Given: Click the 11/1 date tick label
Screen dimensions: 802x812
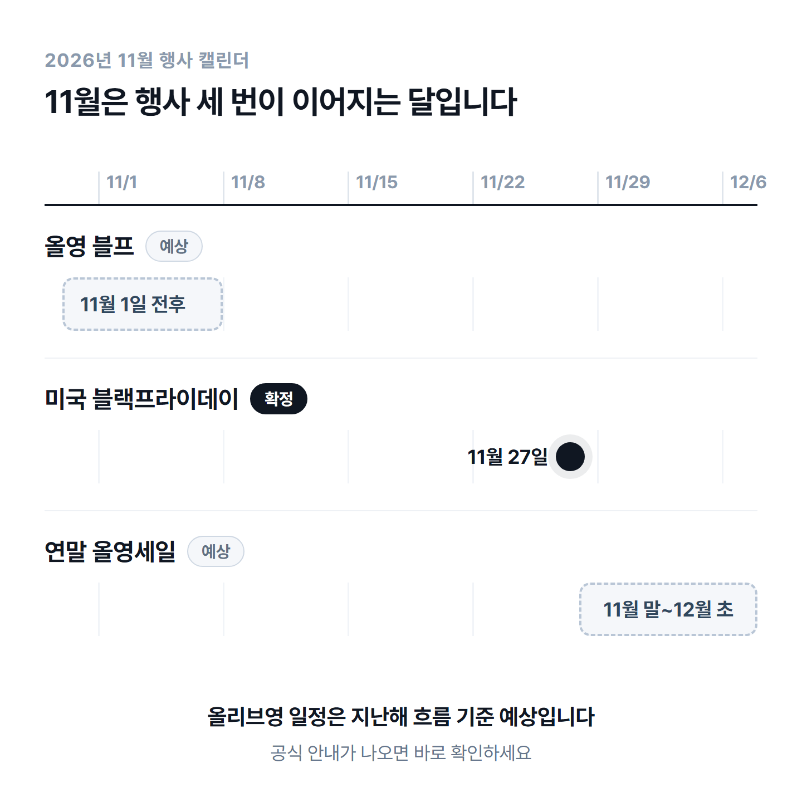Looking at the screenshot, I should click(x=121, y=182).
